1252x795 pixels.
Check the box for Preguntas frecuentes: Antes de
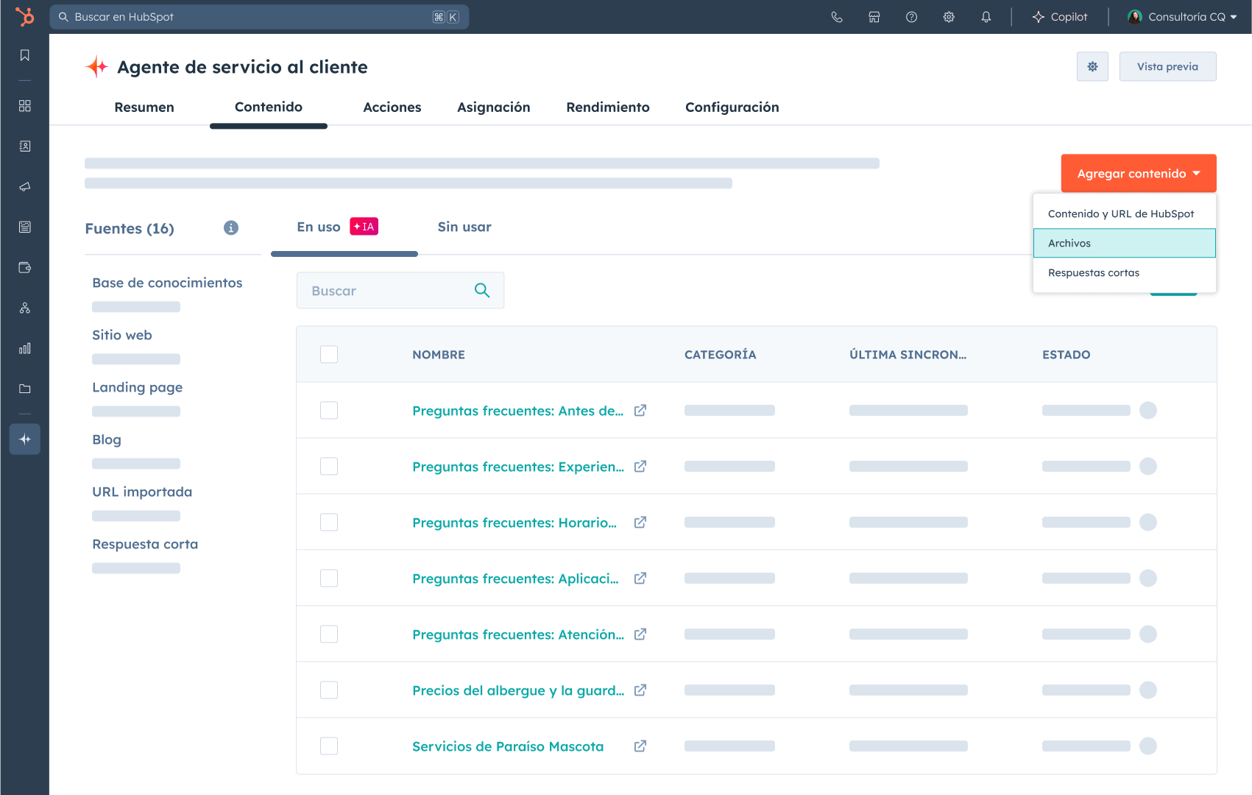click(329, 410)
